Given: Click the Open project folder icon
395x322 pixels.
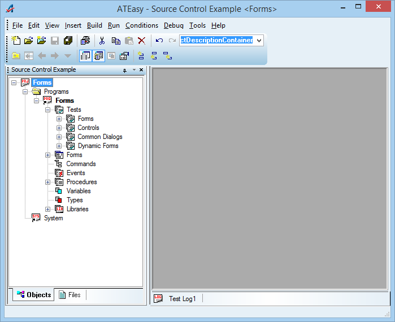Looking at the screenshot, I should (42, 41).
